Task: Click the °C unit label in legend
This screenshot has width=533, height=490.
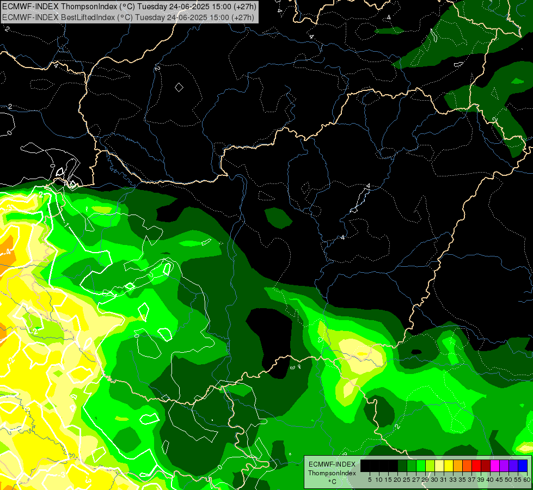Action: coord(332,482)
